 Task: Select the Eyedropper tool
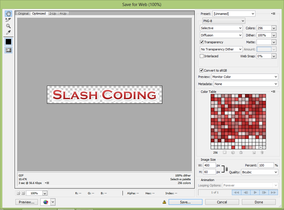click(x=8, y=32)
